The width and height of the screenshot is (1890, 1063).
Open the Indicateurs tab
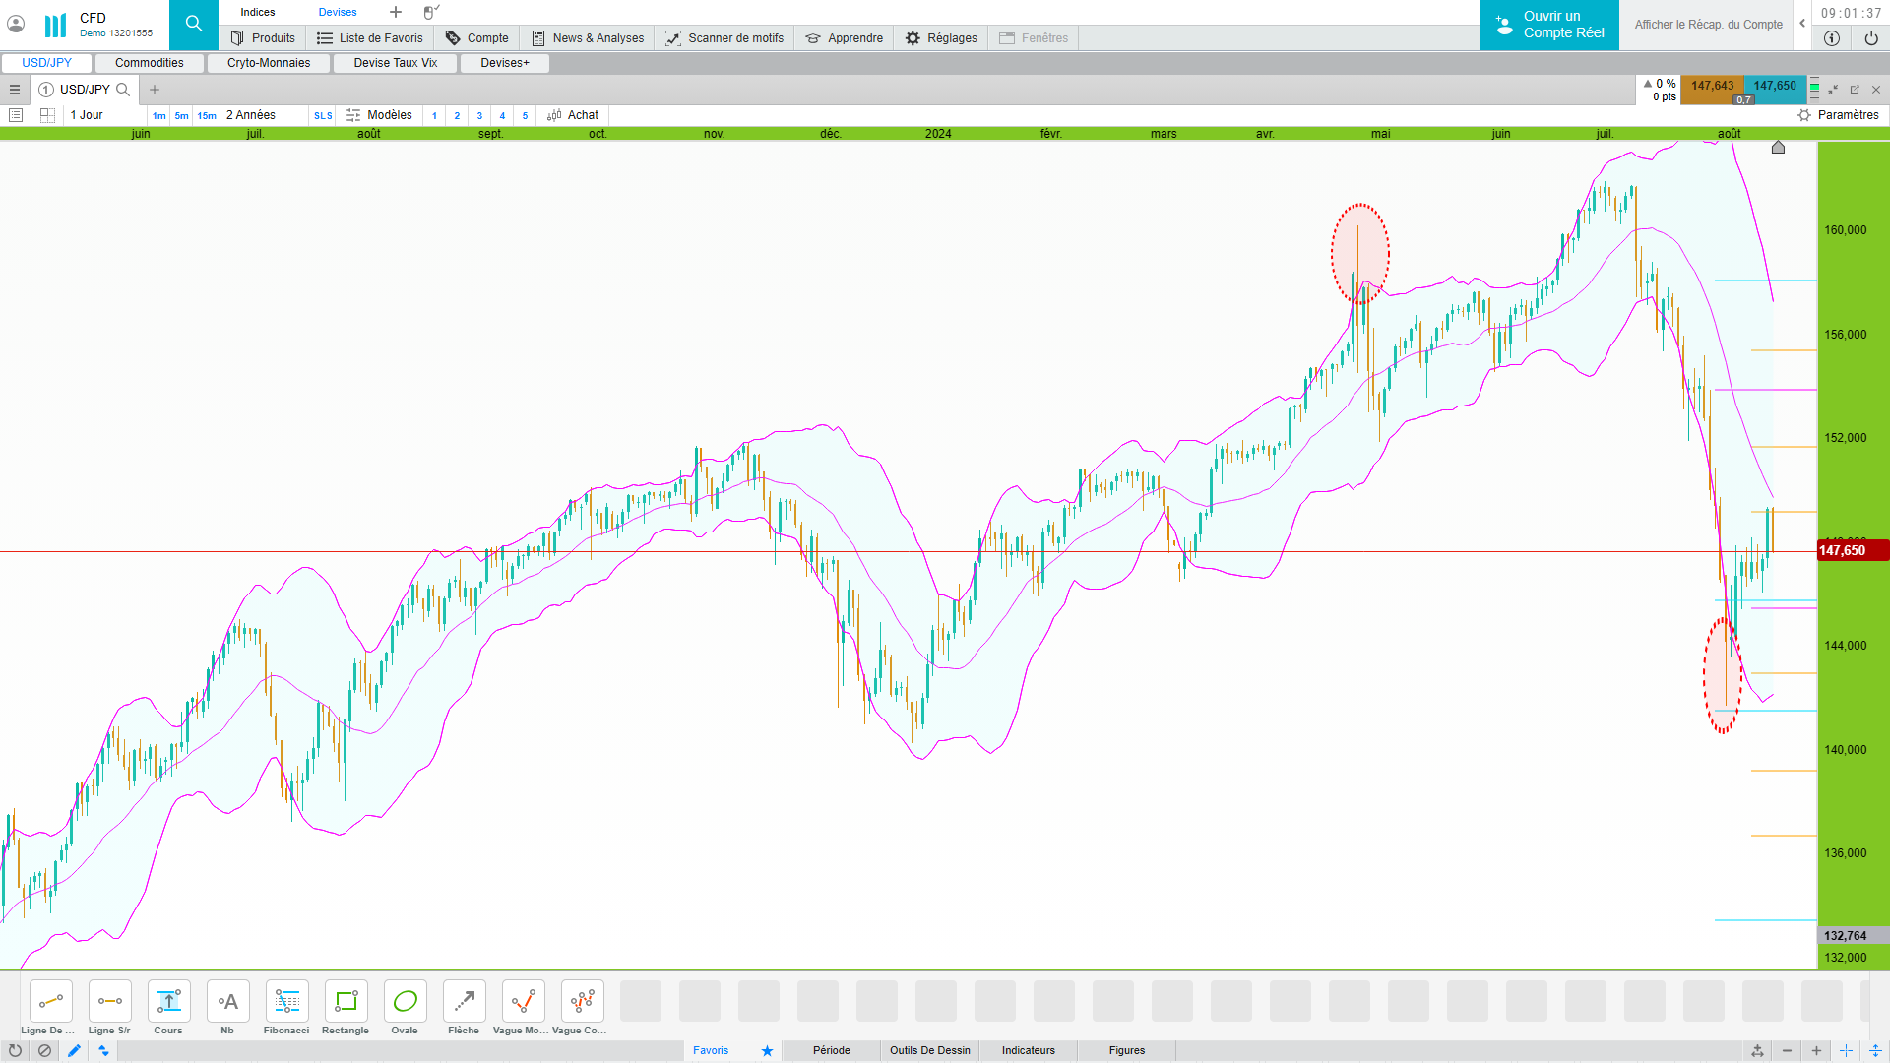(x=1028, y=1051)
